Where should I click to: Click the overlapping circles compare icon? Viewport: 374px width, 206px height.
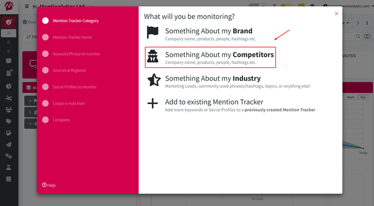(367, 36)
